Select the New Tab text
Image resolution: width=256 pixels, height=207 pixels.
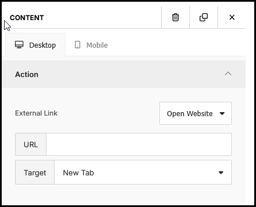point(78,172)
